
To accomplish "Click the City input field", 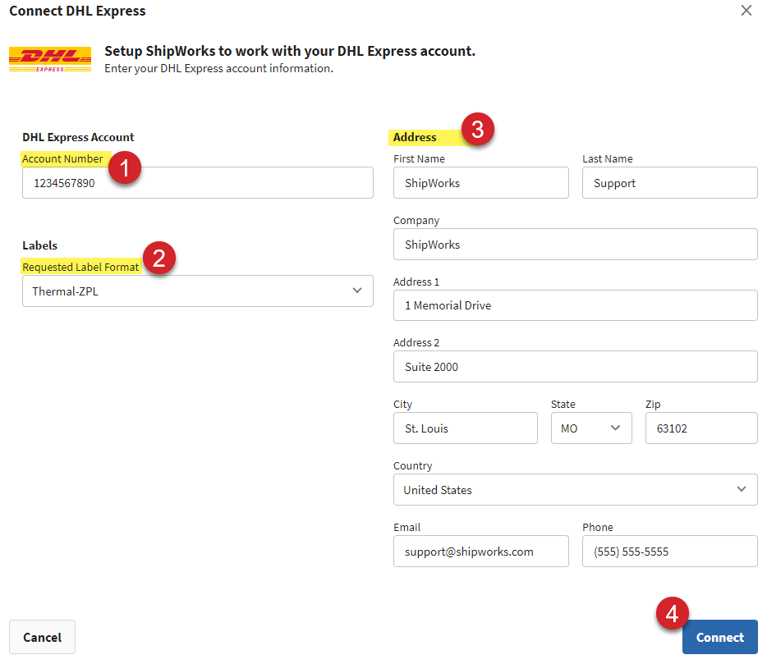I will coord(465,428).
